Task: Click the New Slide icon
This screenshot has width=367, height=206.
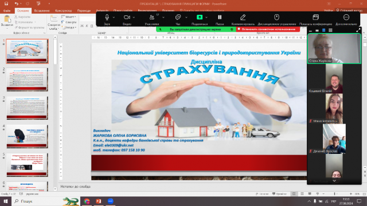Action: [x=54, y=19]
